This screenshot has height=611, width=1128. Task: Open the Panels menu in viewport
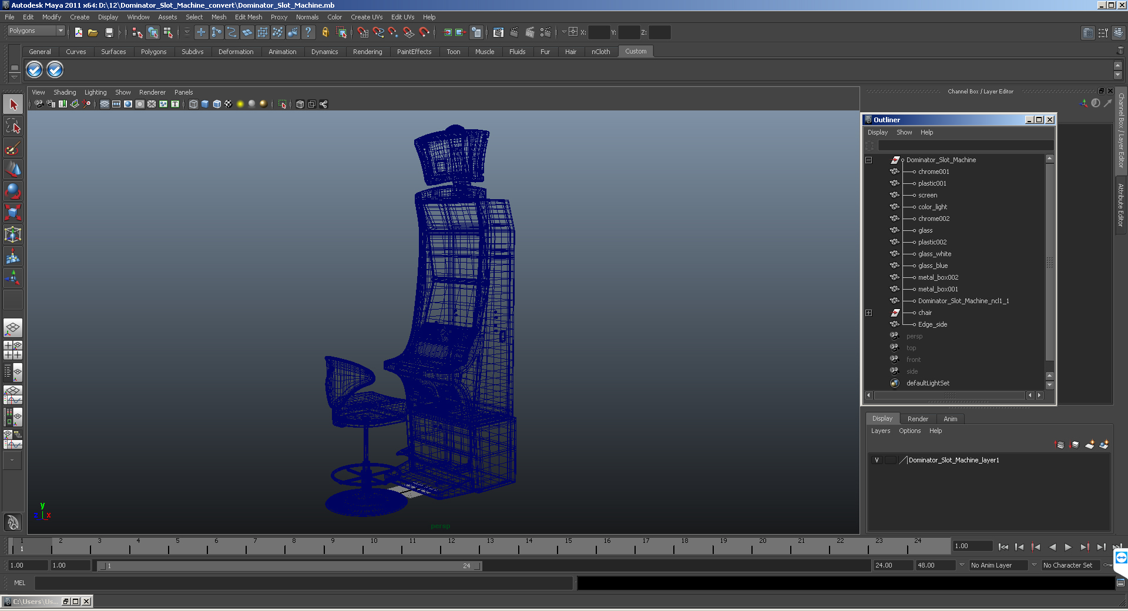pyautogui.click(x=183, y=92)
